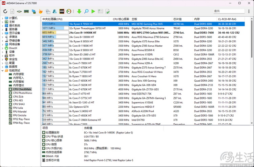Viewport: 254px width, 167px height.
Task: Expand the 显示设备 tree node
Action: 2,33
